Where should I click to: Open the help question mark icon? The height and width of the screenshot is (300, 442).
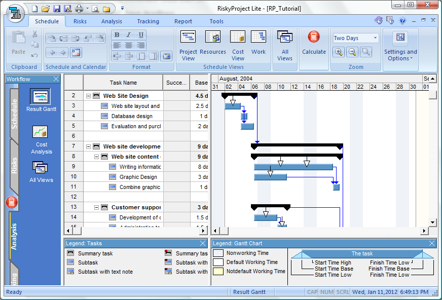point(402,20)
